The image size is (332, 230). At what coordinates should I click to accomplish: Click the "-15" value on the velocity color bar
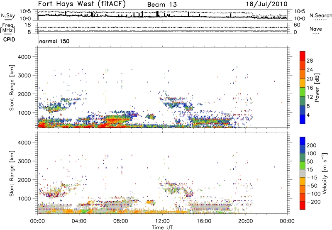(x=312, y=178)
